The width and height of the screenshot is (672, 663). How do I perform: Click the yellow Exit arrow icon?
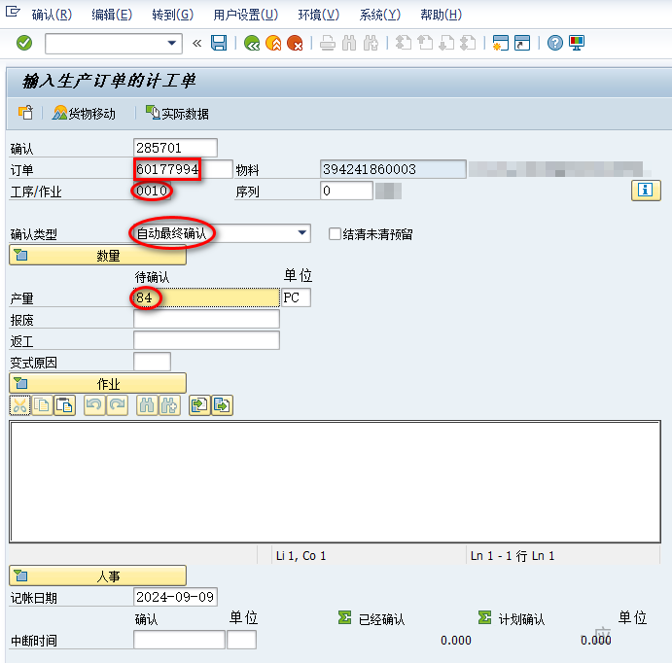[x=273, y=43]
